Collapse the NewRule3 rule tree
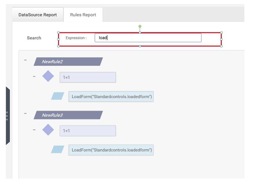The height and width of the screenshot is (185, 268). (x=25, y=113)
